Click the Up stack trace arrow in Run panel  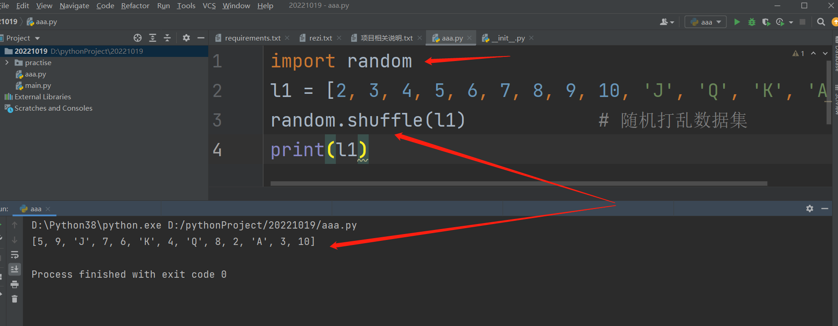(15, 225)
